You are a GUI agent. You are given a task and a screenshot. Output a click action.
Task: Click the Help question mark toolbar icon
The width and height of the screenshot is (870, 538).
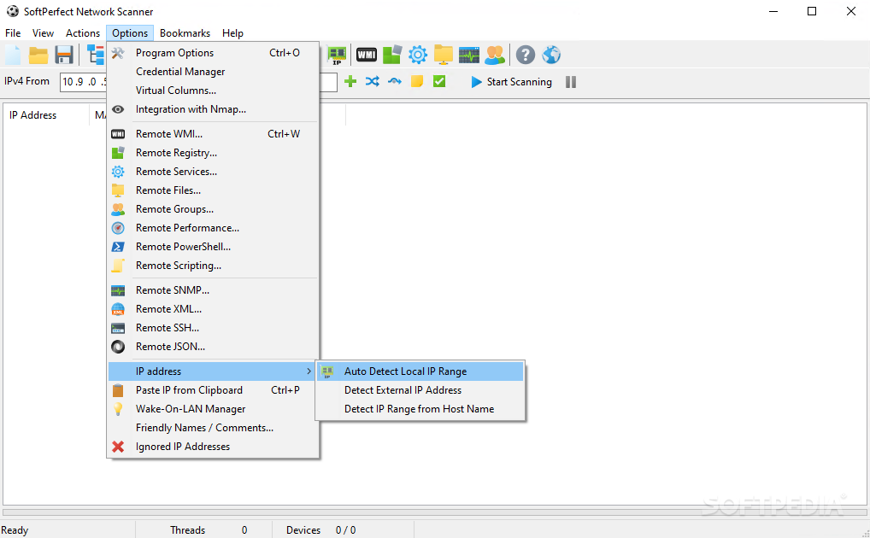tap(526, 55)
